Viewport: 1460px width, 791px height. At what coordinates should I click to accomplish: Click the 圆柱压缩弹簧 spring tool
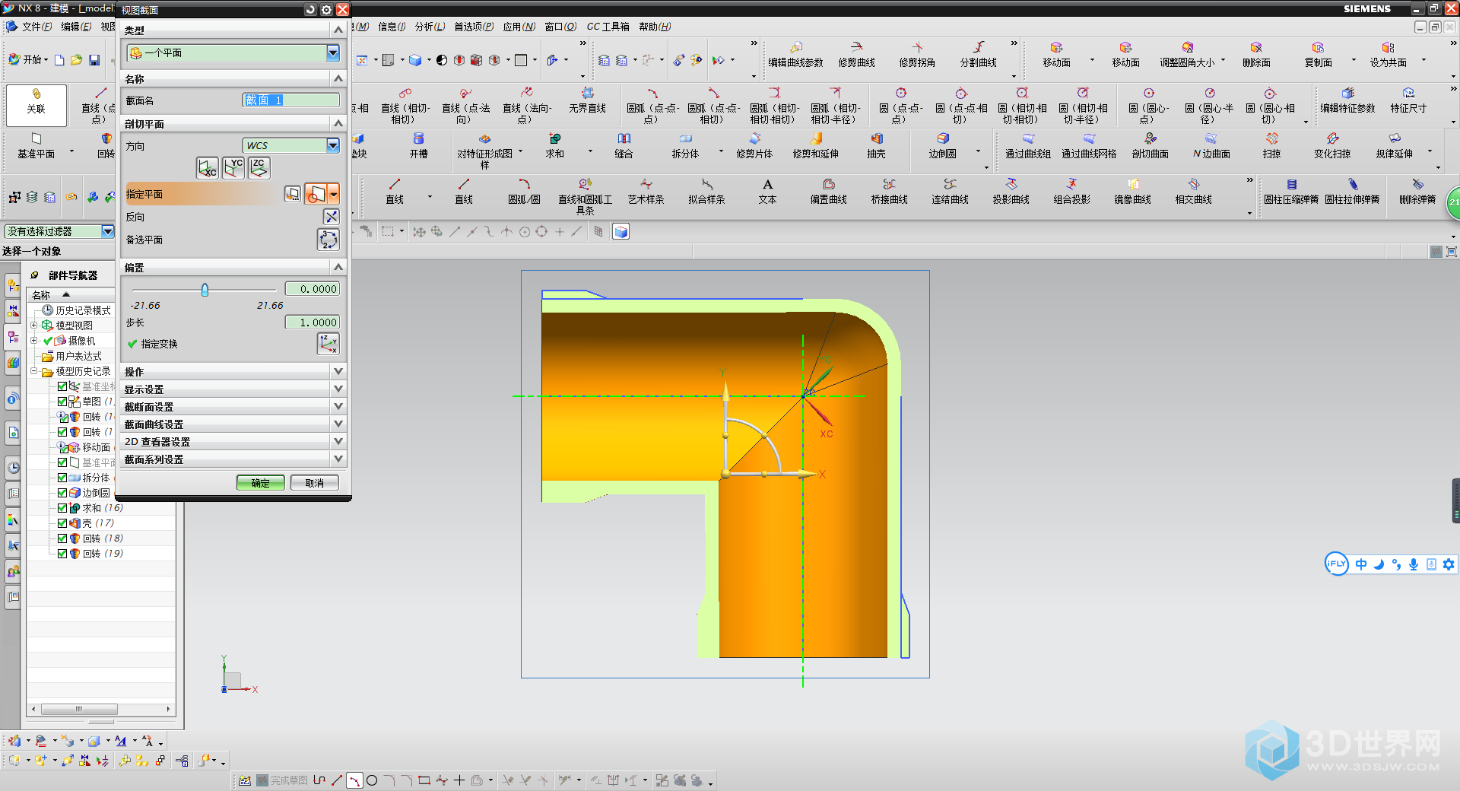click(x=1291, y=191)
